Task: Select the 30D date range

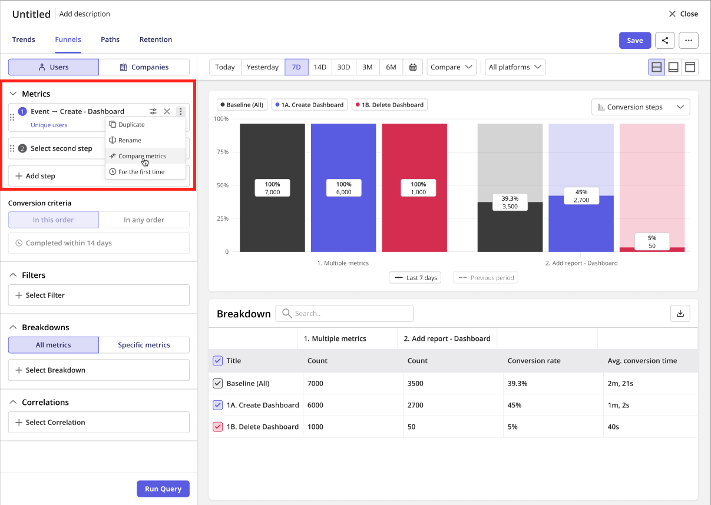Action: pos(343,67)
